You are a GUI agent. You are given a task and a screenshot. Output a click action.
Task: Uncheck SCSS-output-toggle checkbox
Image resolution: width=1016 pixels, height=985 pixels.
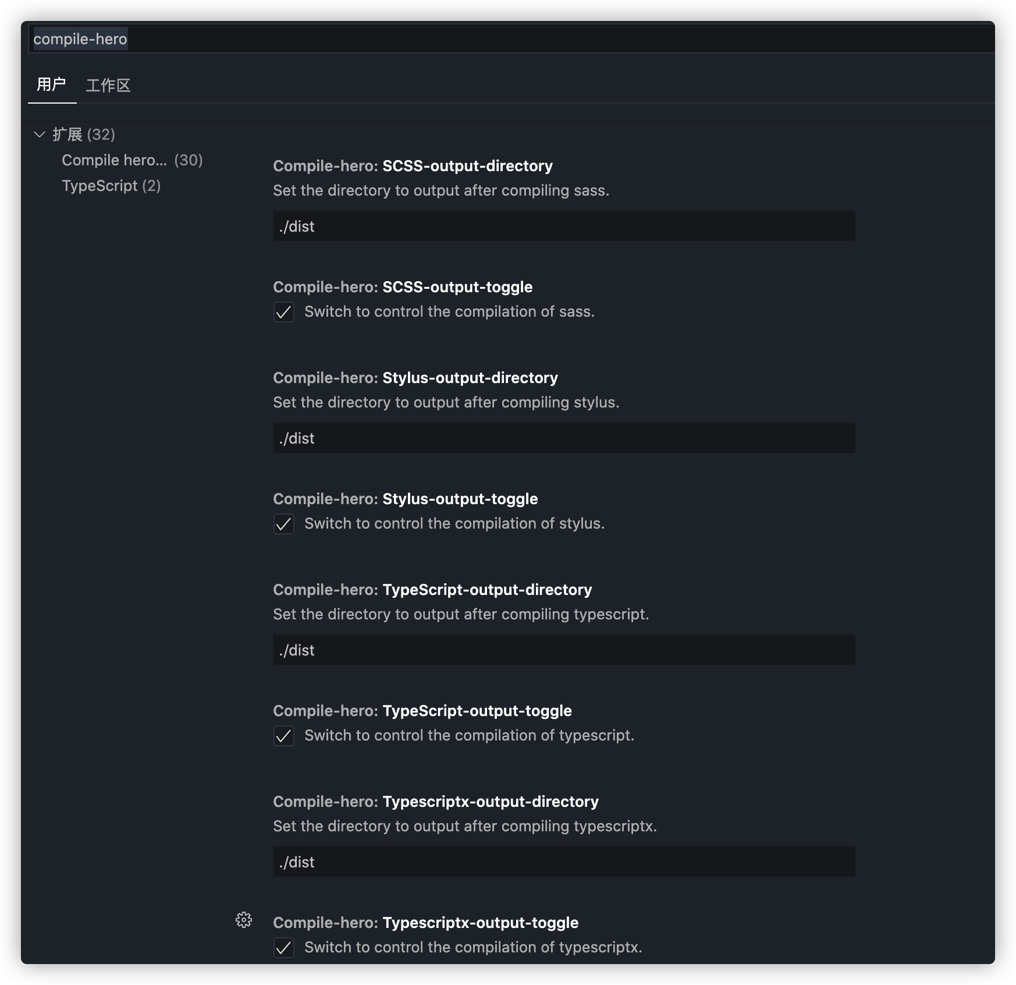point(284,312)
